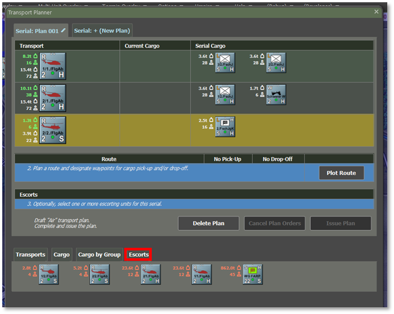
Task: Select the 2/1./FlgAb helicopter in Transport column
Action: (53, 98)
